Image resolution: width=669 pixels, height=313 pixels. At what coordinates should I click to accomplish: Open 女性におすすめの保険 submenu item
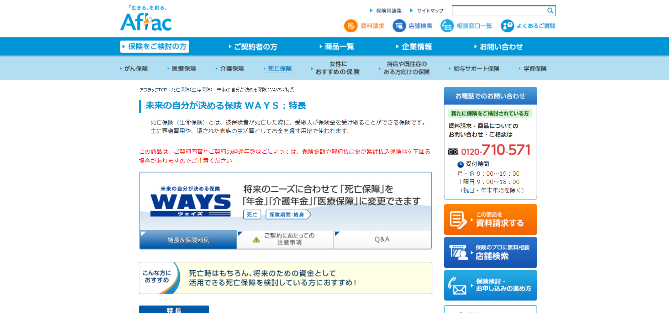point(336,68)
